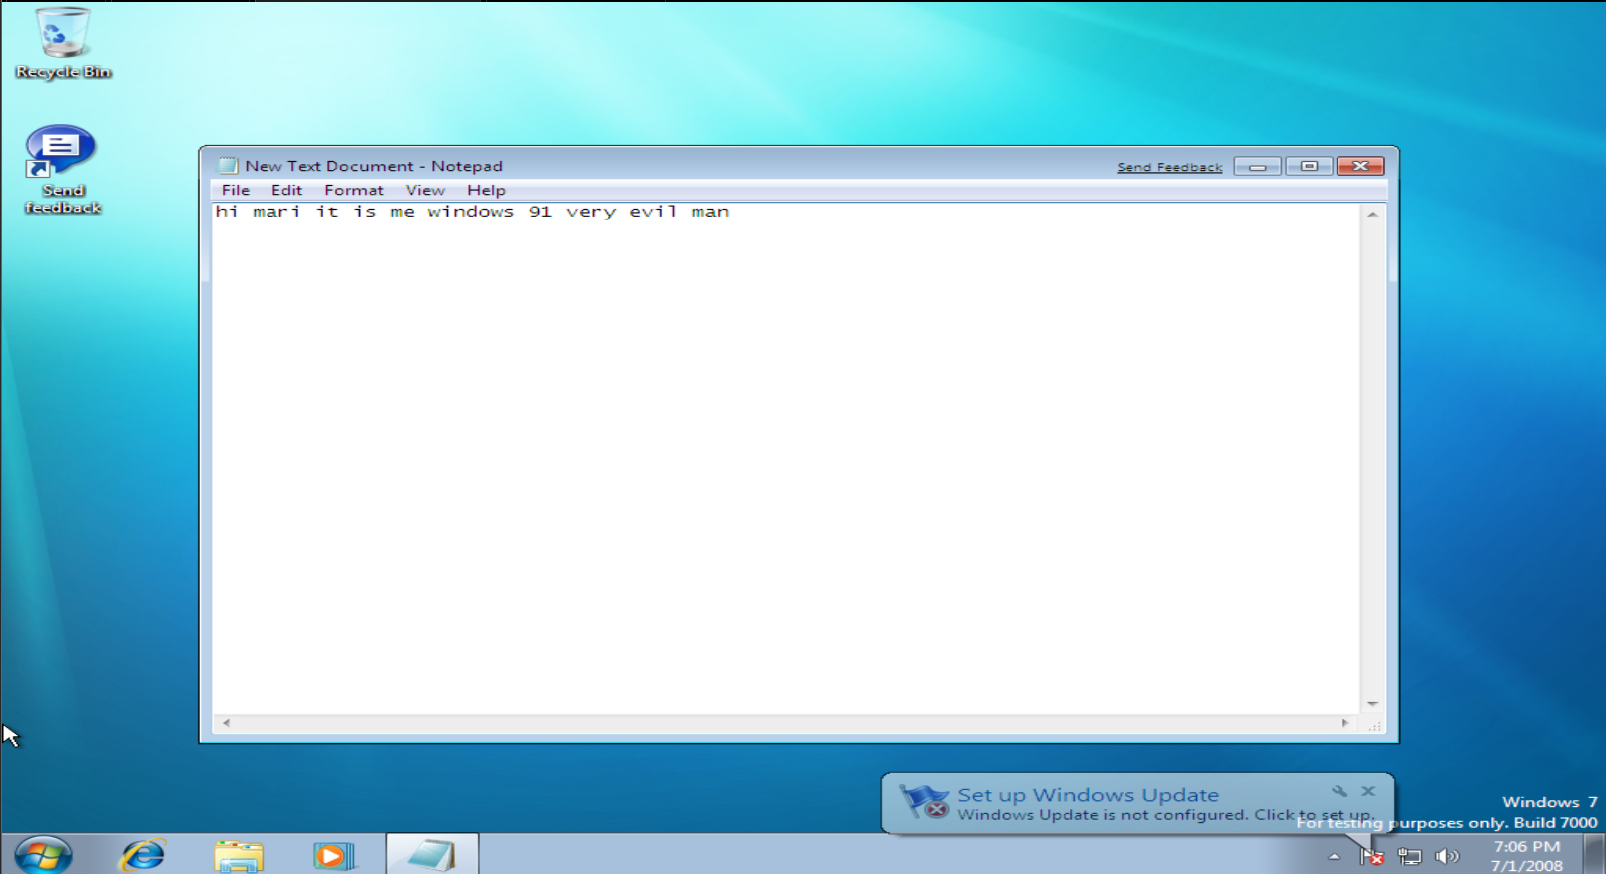Dismiss the Windows Update balloon with X
The width and height of the screenshot is (1606, 874).
(1368, 791)
